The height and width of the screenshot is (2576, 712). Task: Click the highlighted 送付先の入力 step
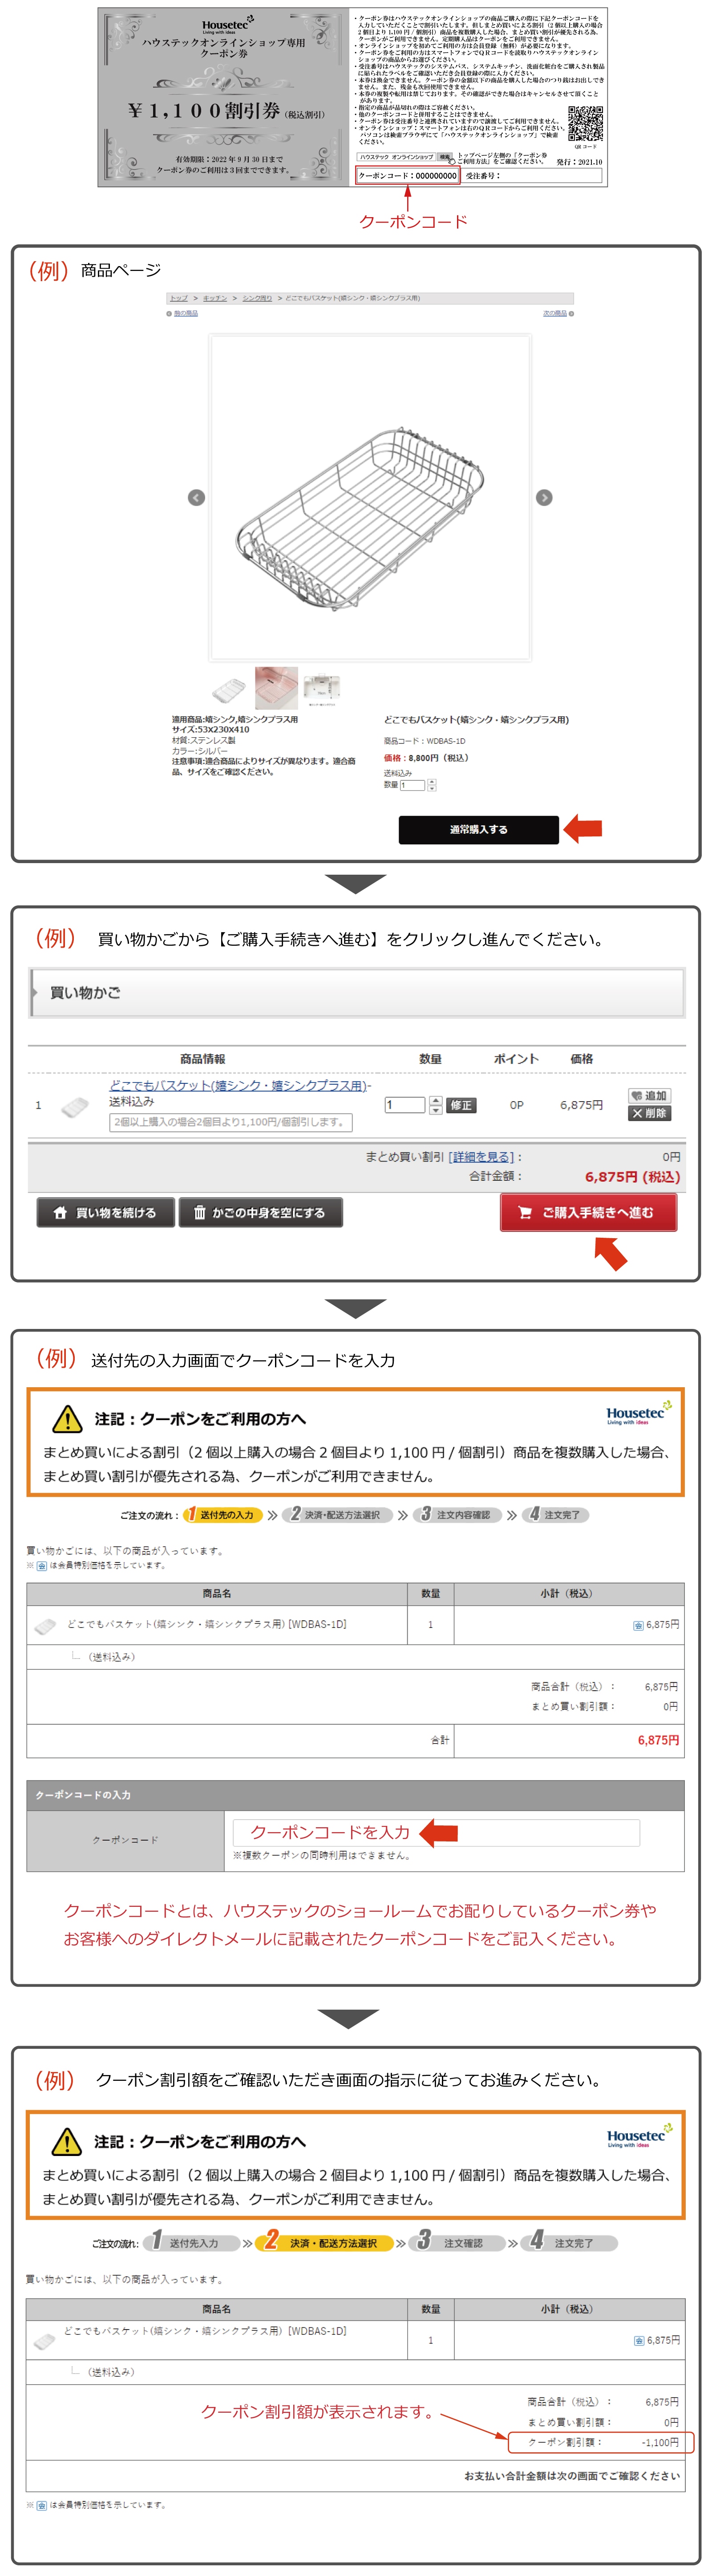[224, 1514]
